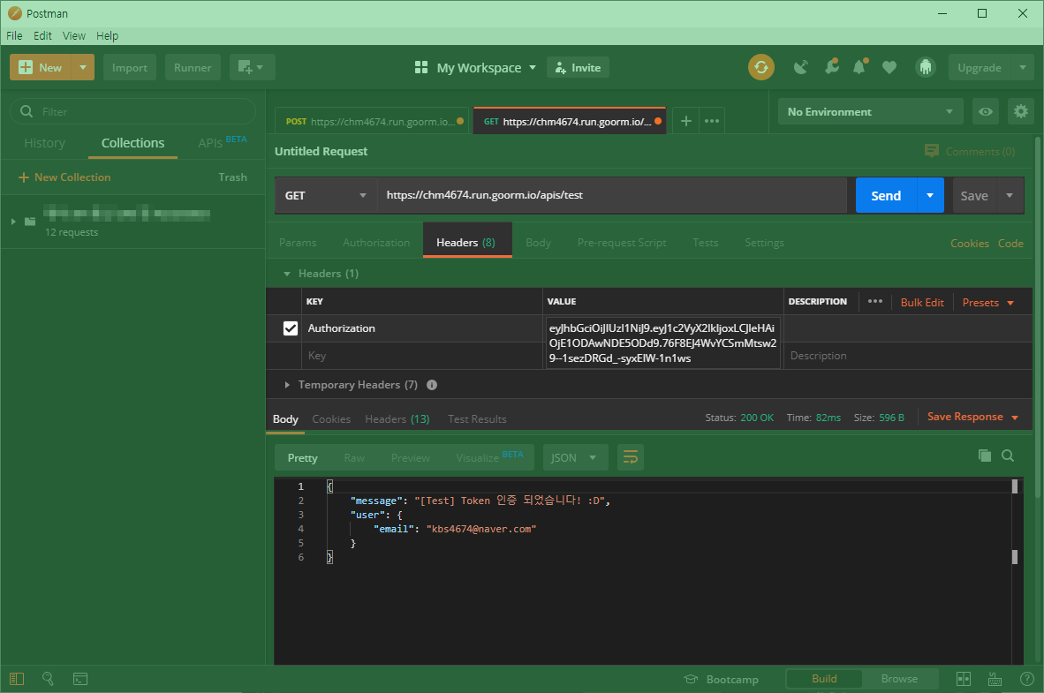Open the Edit menu
The image size is (1044, 693).
pos(42,35)
